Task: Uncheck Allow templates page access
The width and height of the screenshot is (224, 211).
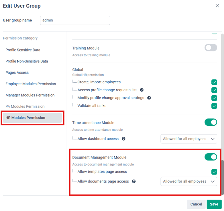Action: 214,172
